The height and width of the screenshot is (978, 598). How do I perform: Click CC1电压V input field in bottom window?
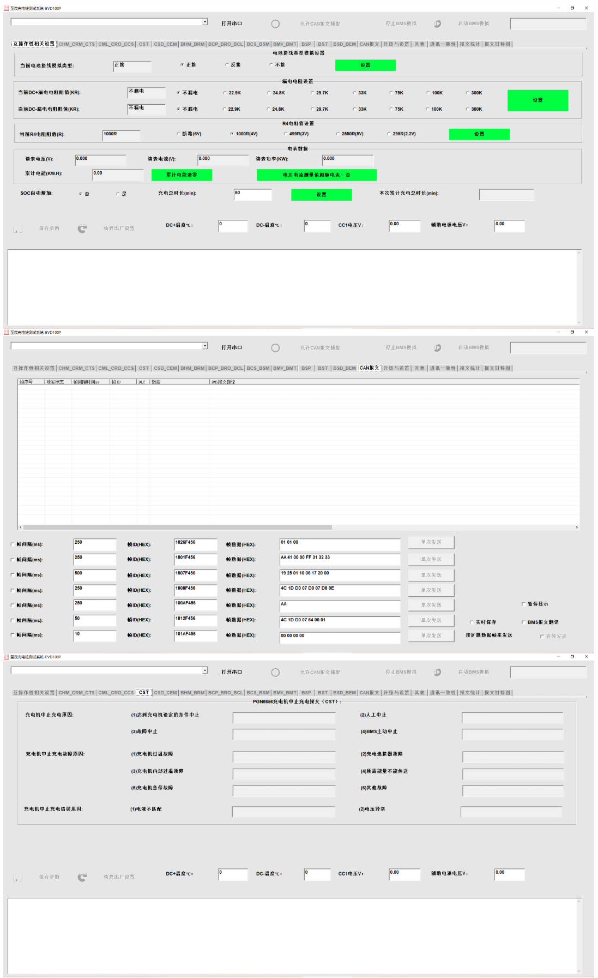pos(404,874)
